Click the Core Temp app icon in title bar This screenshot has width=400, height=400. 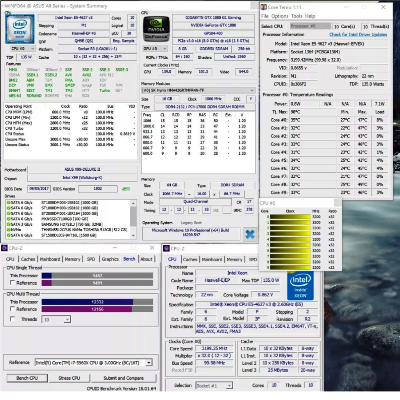pyautogui.click(x=264, y=7)
